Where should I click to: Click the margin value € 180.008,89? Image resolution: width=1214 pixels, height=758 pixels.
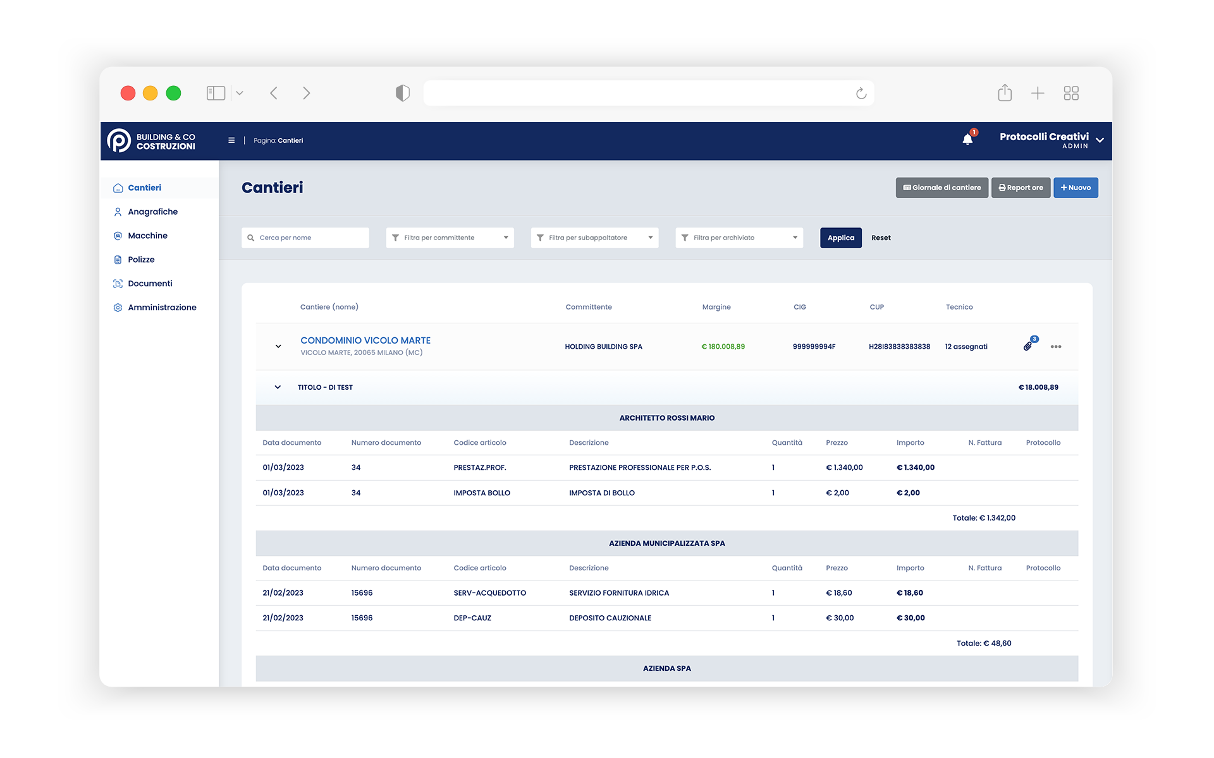coord(723,347)
